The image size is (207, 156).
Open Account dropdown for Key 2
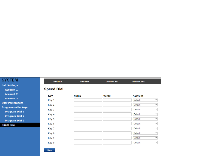point(145,105)
